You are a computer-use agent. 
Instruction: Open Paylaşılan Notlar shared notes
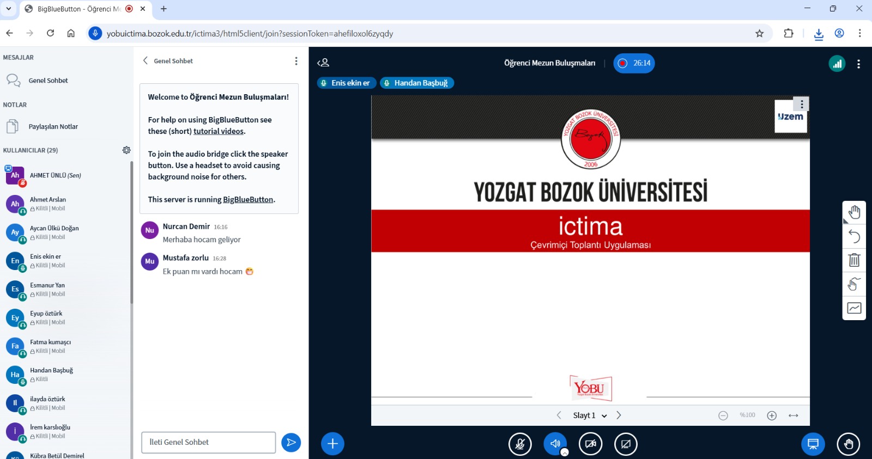[53, 127]
